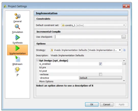Select the tcl.post value cell
The width and height of the screenshot is (138, 111).
coord(101,71)
